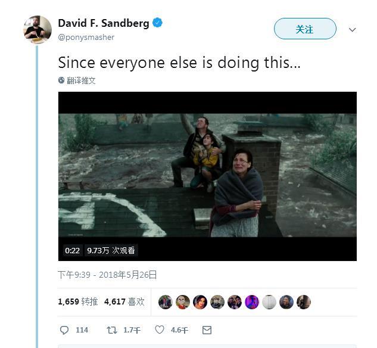View the 4,617 喜欢 likes list
The height and width of the screenshot is (348, 377).
(124, 302)
